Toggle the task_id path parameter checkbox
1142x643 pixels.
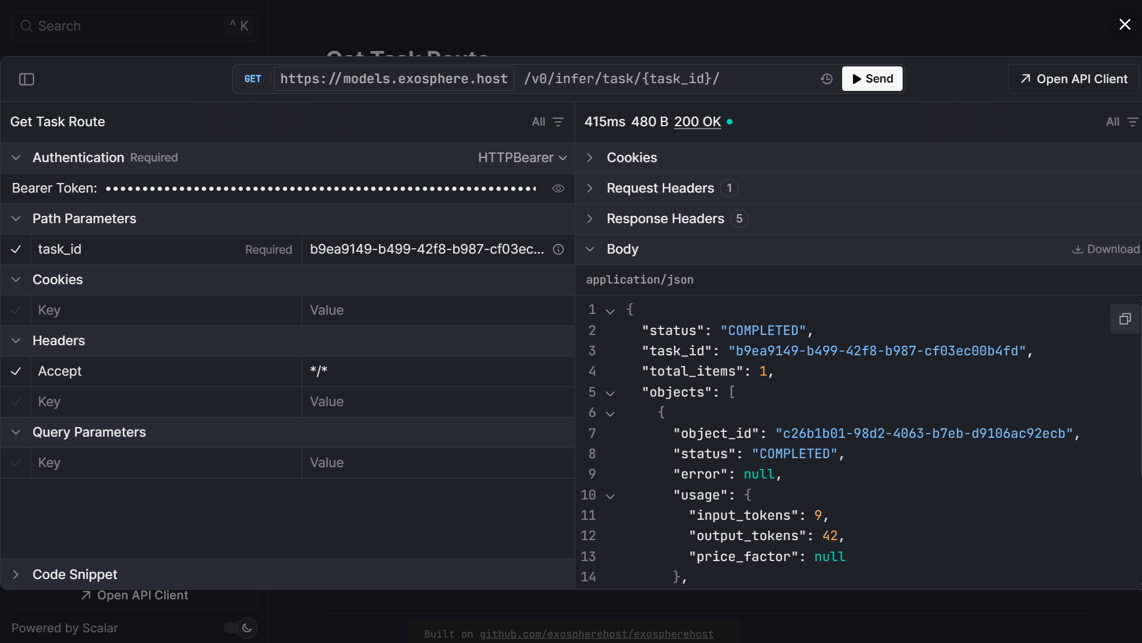(x=16, y=249)
